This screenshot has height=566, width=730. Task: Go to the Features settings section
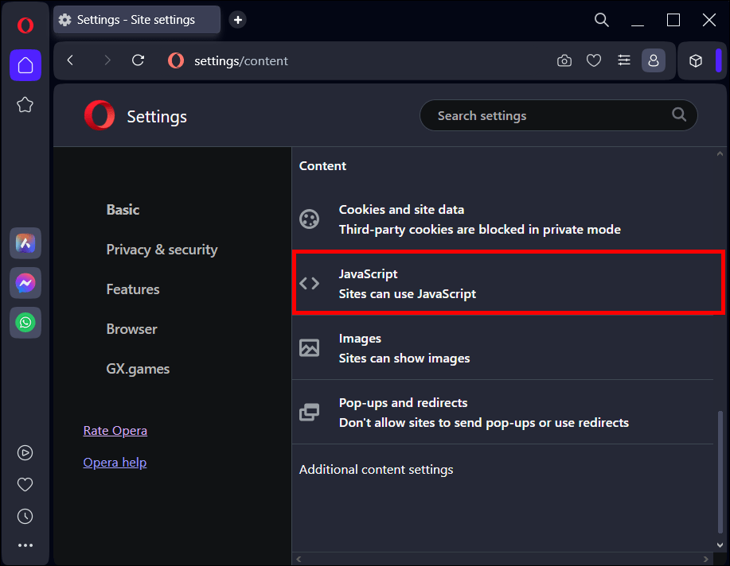[x=133, y=289]
